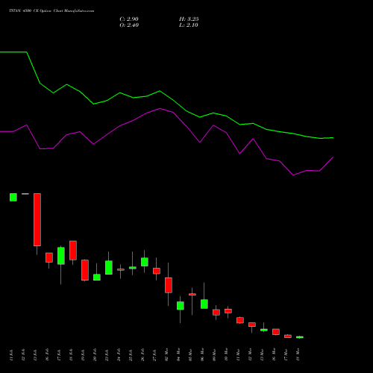373x373 pixels.
Task: Select the green candle for 06 Mar
Action: pos(204,304)
